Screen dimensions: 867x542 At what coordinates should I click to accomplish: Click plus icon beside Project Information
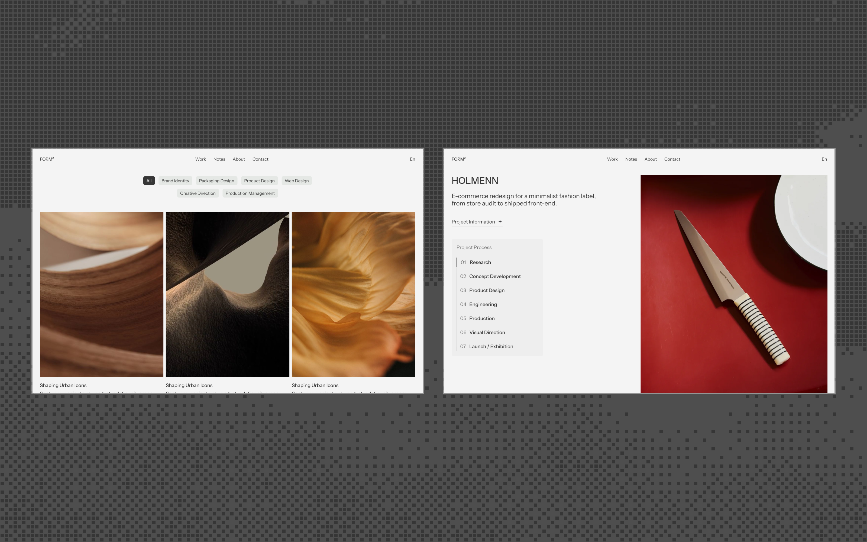pyautogui.click(x=500, y=222)
